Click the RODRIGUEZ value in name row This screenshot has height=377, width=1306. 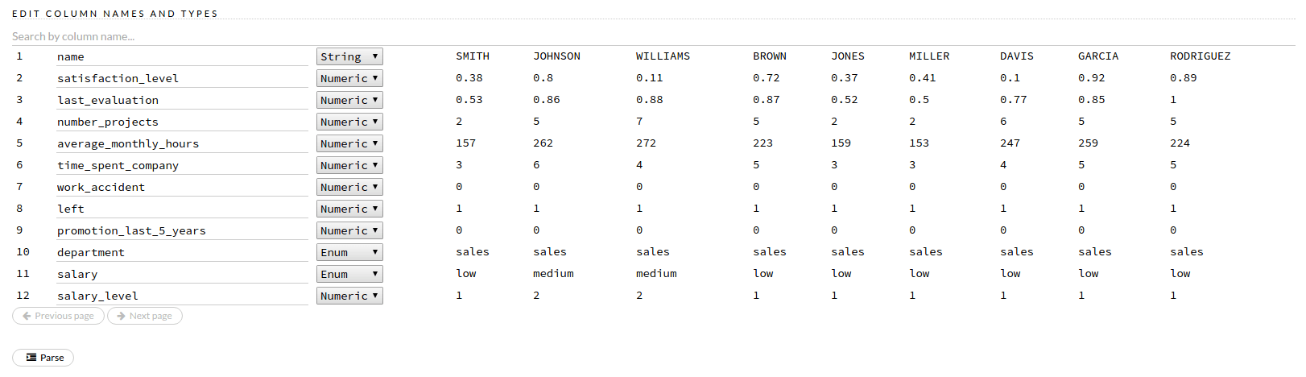pyautogui.click(x=1201, y=56)
